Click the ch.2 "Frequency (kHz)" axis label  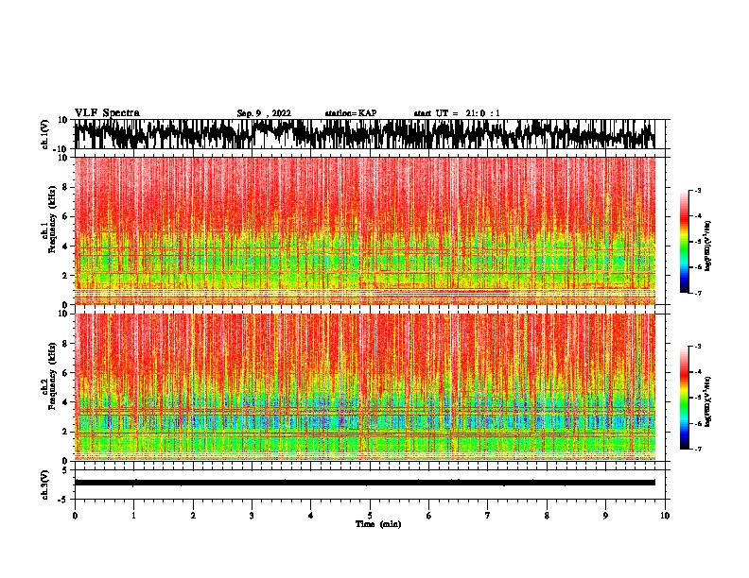(x=50, y=376)
